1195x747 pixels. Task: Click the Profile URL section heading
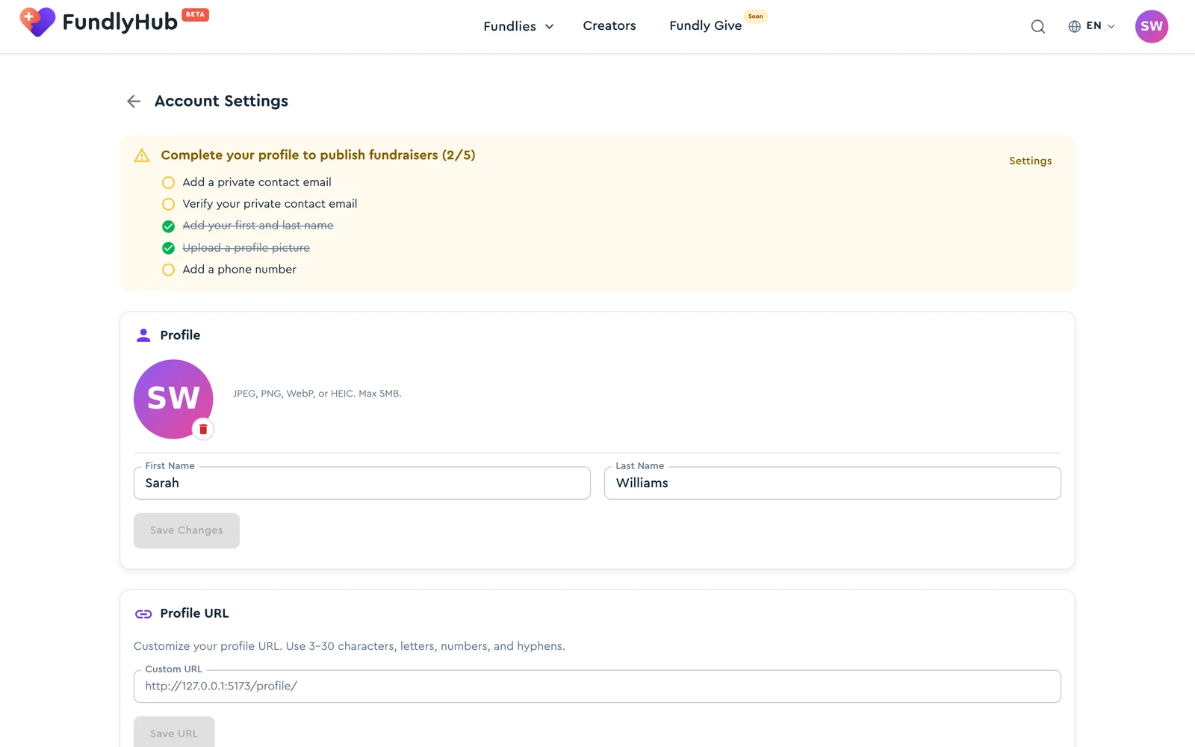tap(194, 613)
